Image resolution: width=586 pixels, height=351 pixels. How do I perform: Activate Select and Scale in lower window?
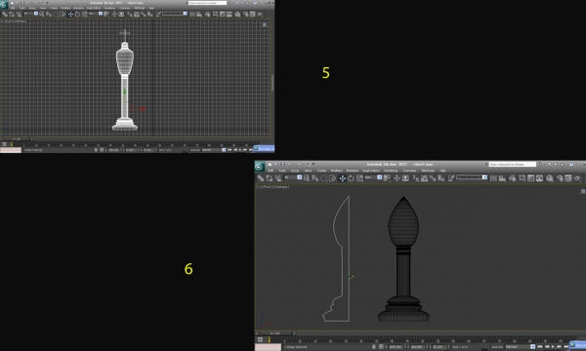359,178
